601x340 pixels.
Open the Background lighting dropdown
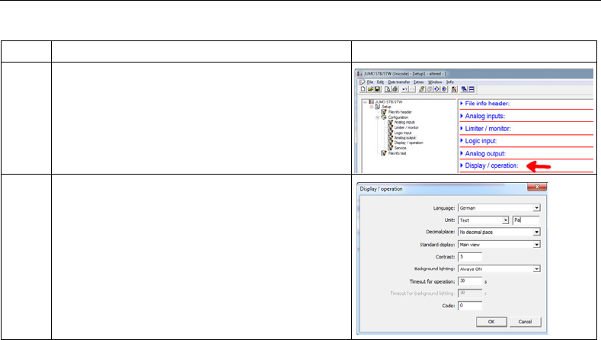536,268
